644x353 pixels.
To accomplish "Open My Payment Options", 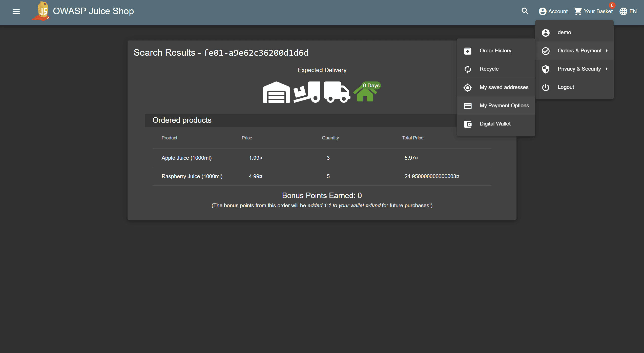I will [x=496, y=106].
